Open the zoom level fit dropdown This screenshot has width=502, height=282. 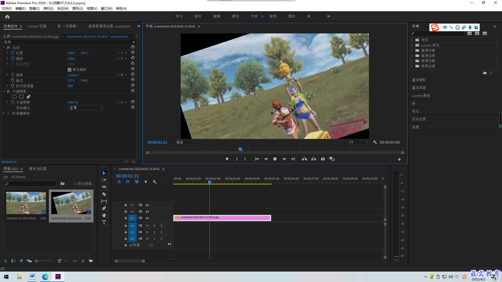pos(185,142)
